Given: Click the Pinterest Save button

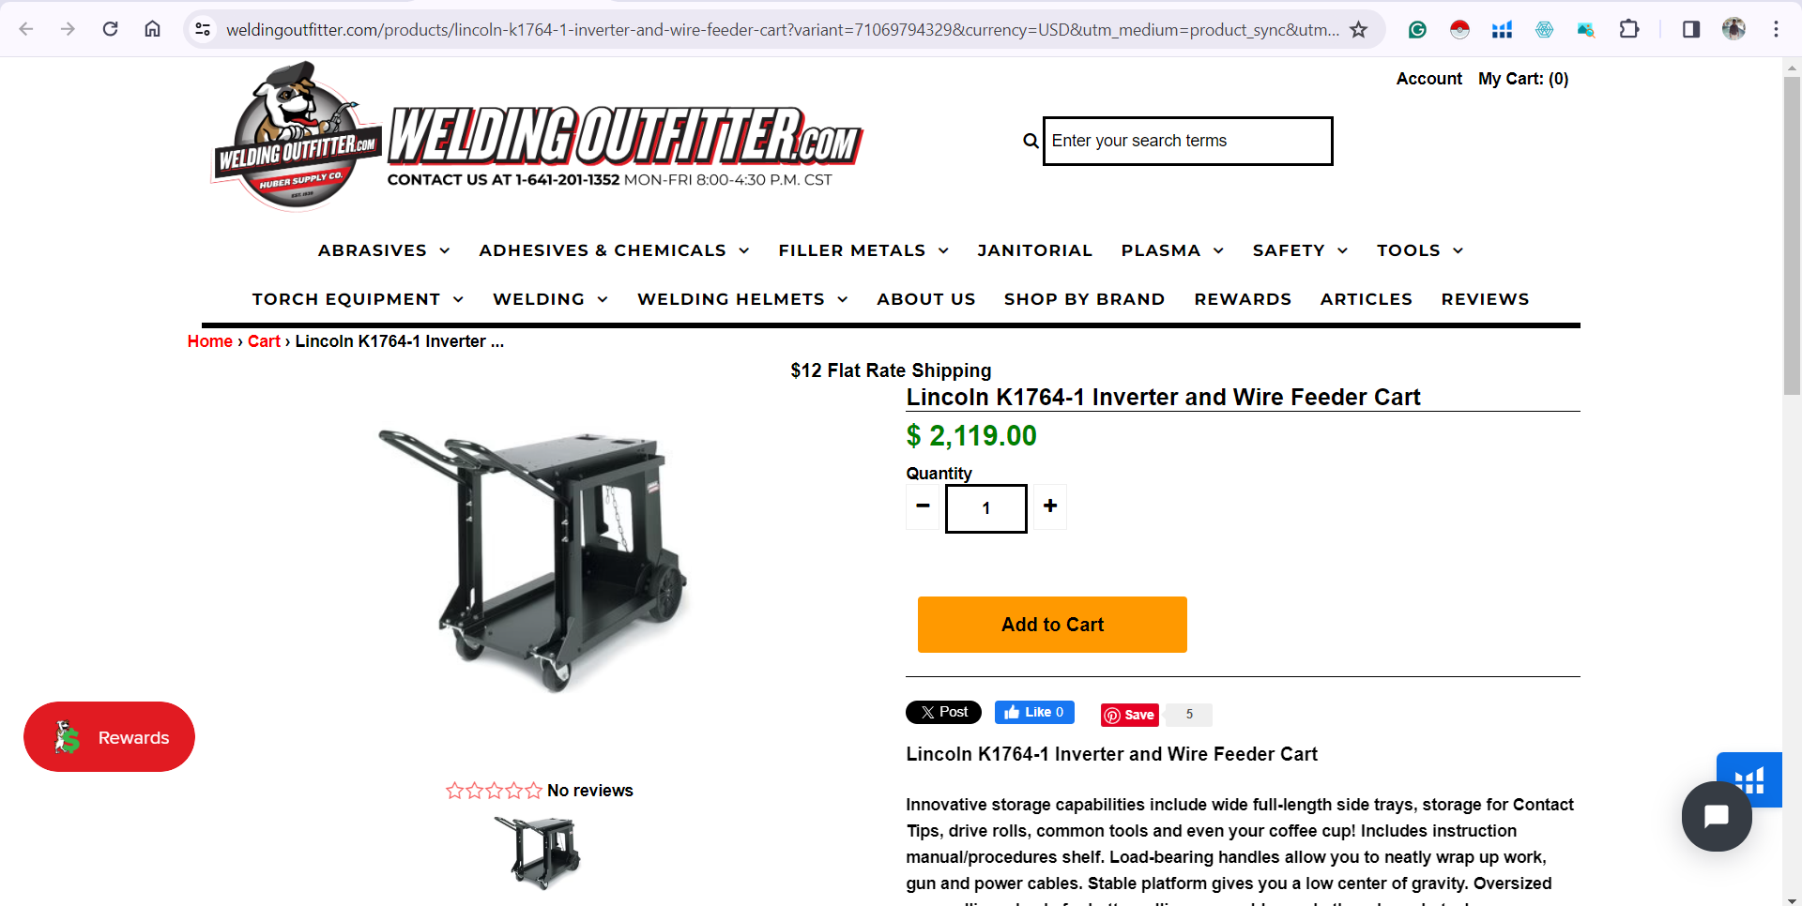Looking at the screenshot, I should coord(1130,715).
